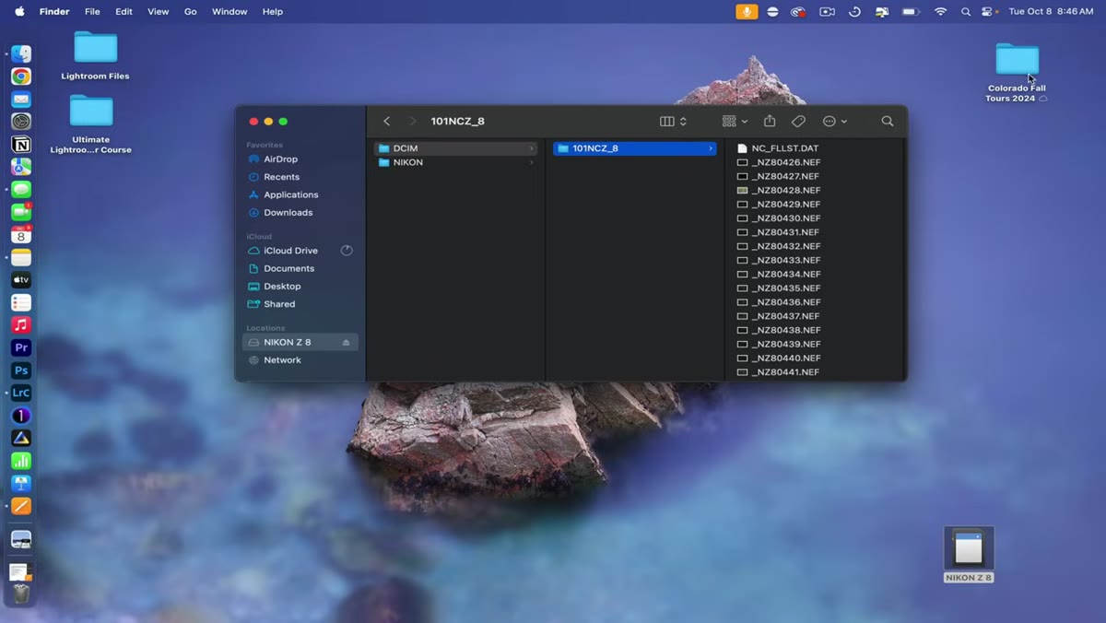Open Notes from the dock
Image resolution: width=1106 pixels, height=623 pixels.
point(21,257)
